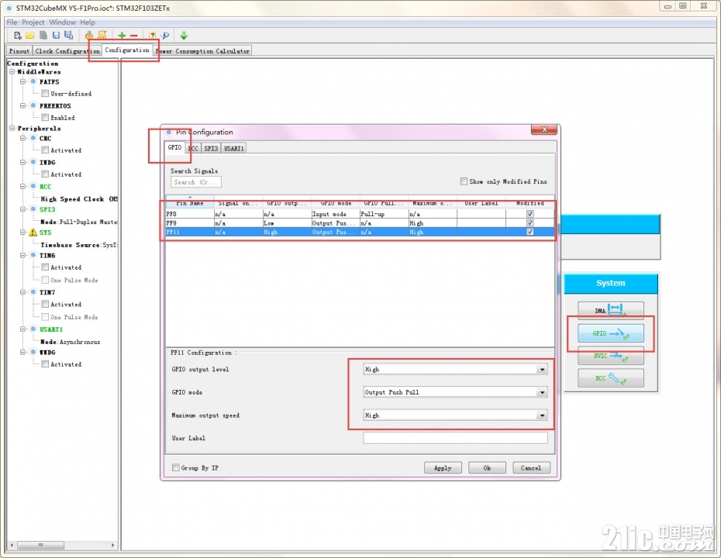Click the SPI3 peripheral tree icon
The image size is (721, 558).
33,209
